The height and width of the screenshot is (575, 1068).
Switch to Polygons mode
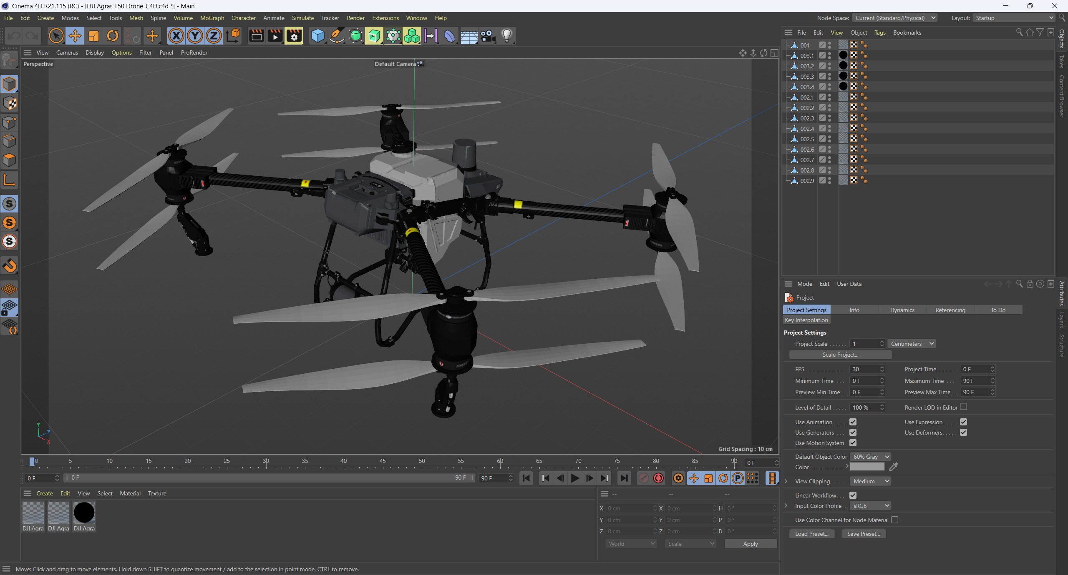coord(10,160)
